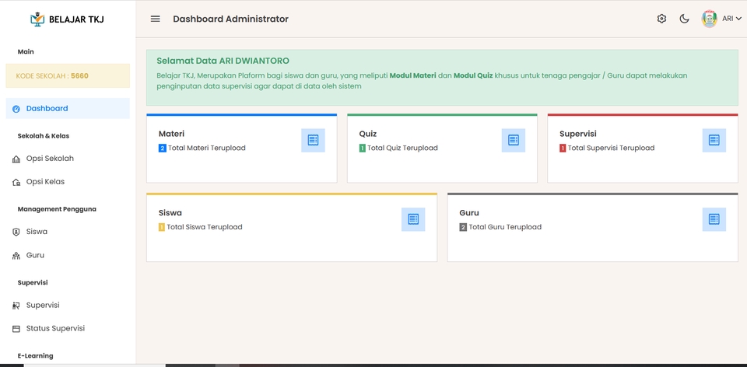Click the Opsi Kelas house icon
This screenshot has width=747, height=367.
[16, 182]
